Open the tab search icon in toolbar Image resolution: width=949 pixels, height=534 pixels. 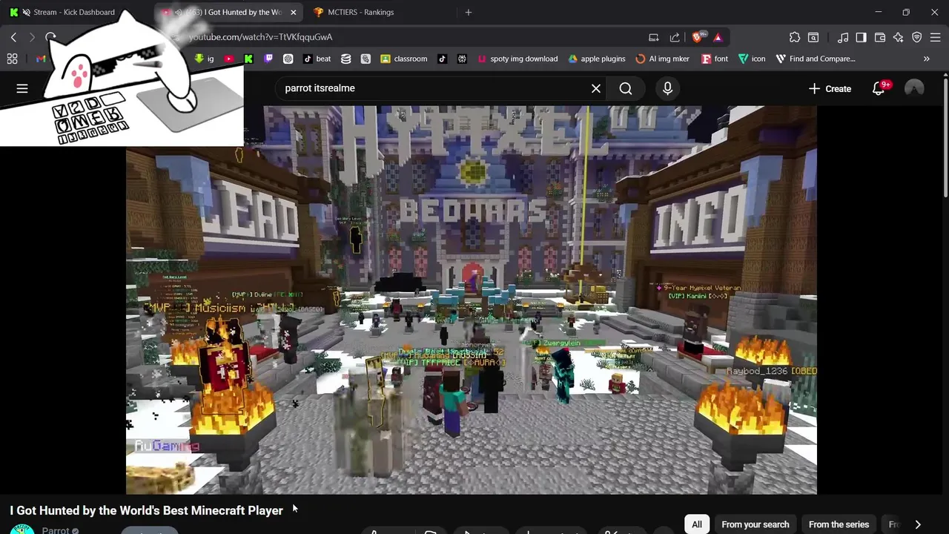pos(813,37)
